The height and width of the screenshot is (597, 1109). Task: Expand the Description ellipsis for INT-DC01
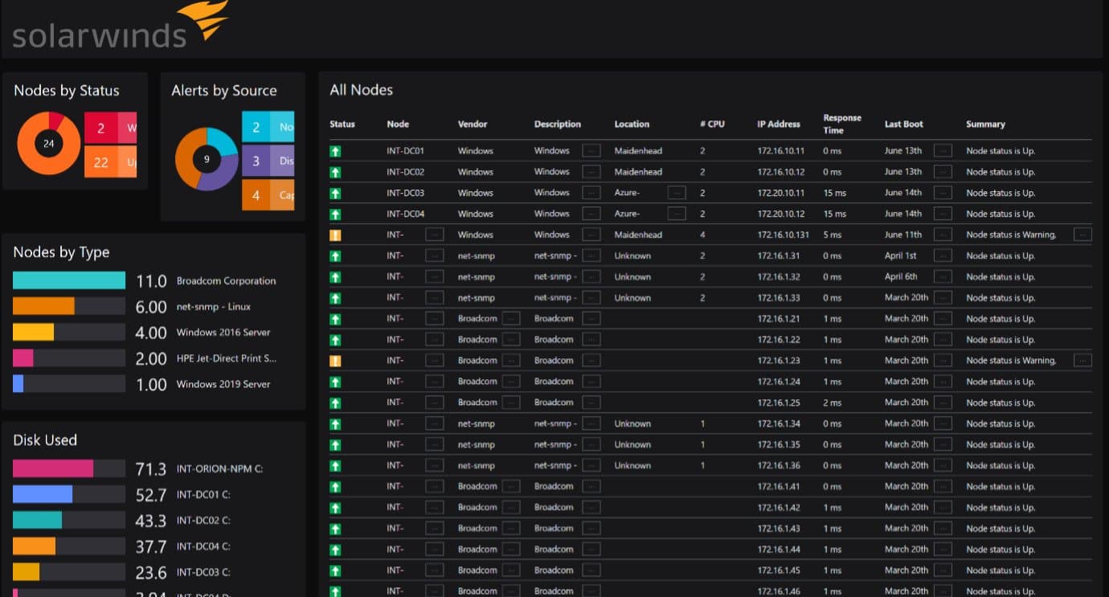[591, 150]
